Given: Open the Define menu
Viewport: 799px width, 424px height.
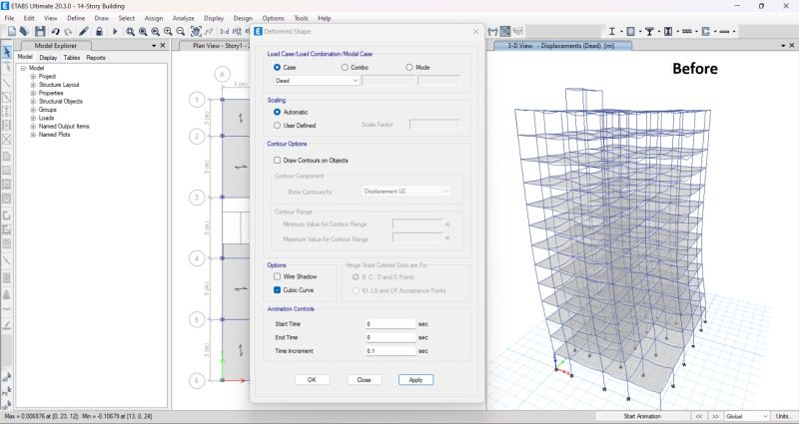Looking at the screenshot, I should click(x=76, y=18).
